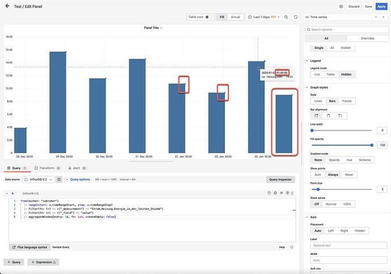Switch to the Query tab

[x=17, y=168]
